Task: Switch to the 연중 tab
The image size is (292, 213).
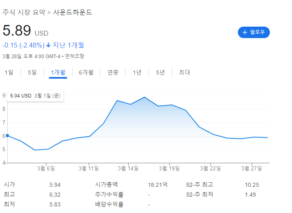Action: [x=113, y=73]
